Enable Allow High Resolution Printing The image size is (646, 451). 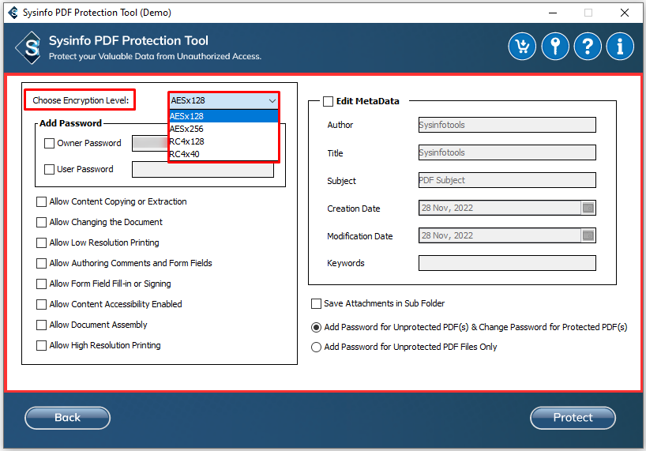[x=42, y=346]
